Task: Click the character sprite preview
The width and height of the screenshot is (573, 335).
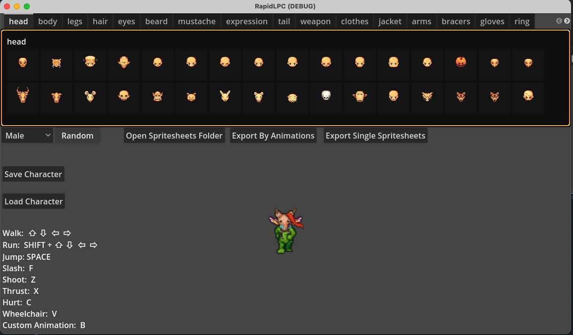Action: click(286, 231)
